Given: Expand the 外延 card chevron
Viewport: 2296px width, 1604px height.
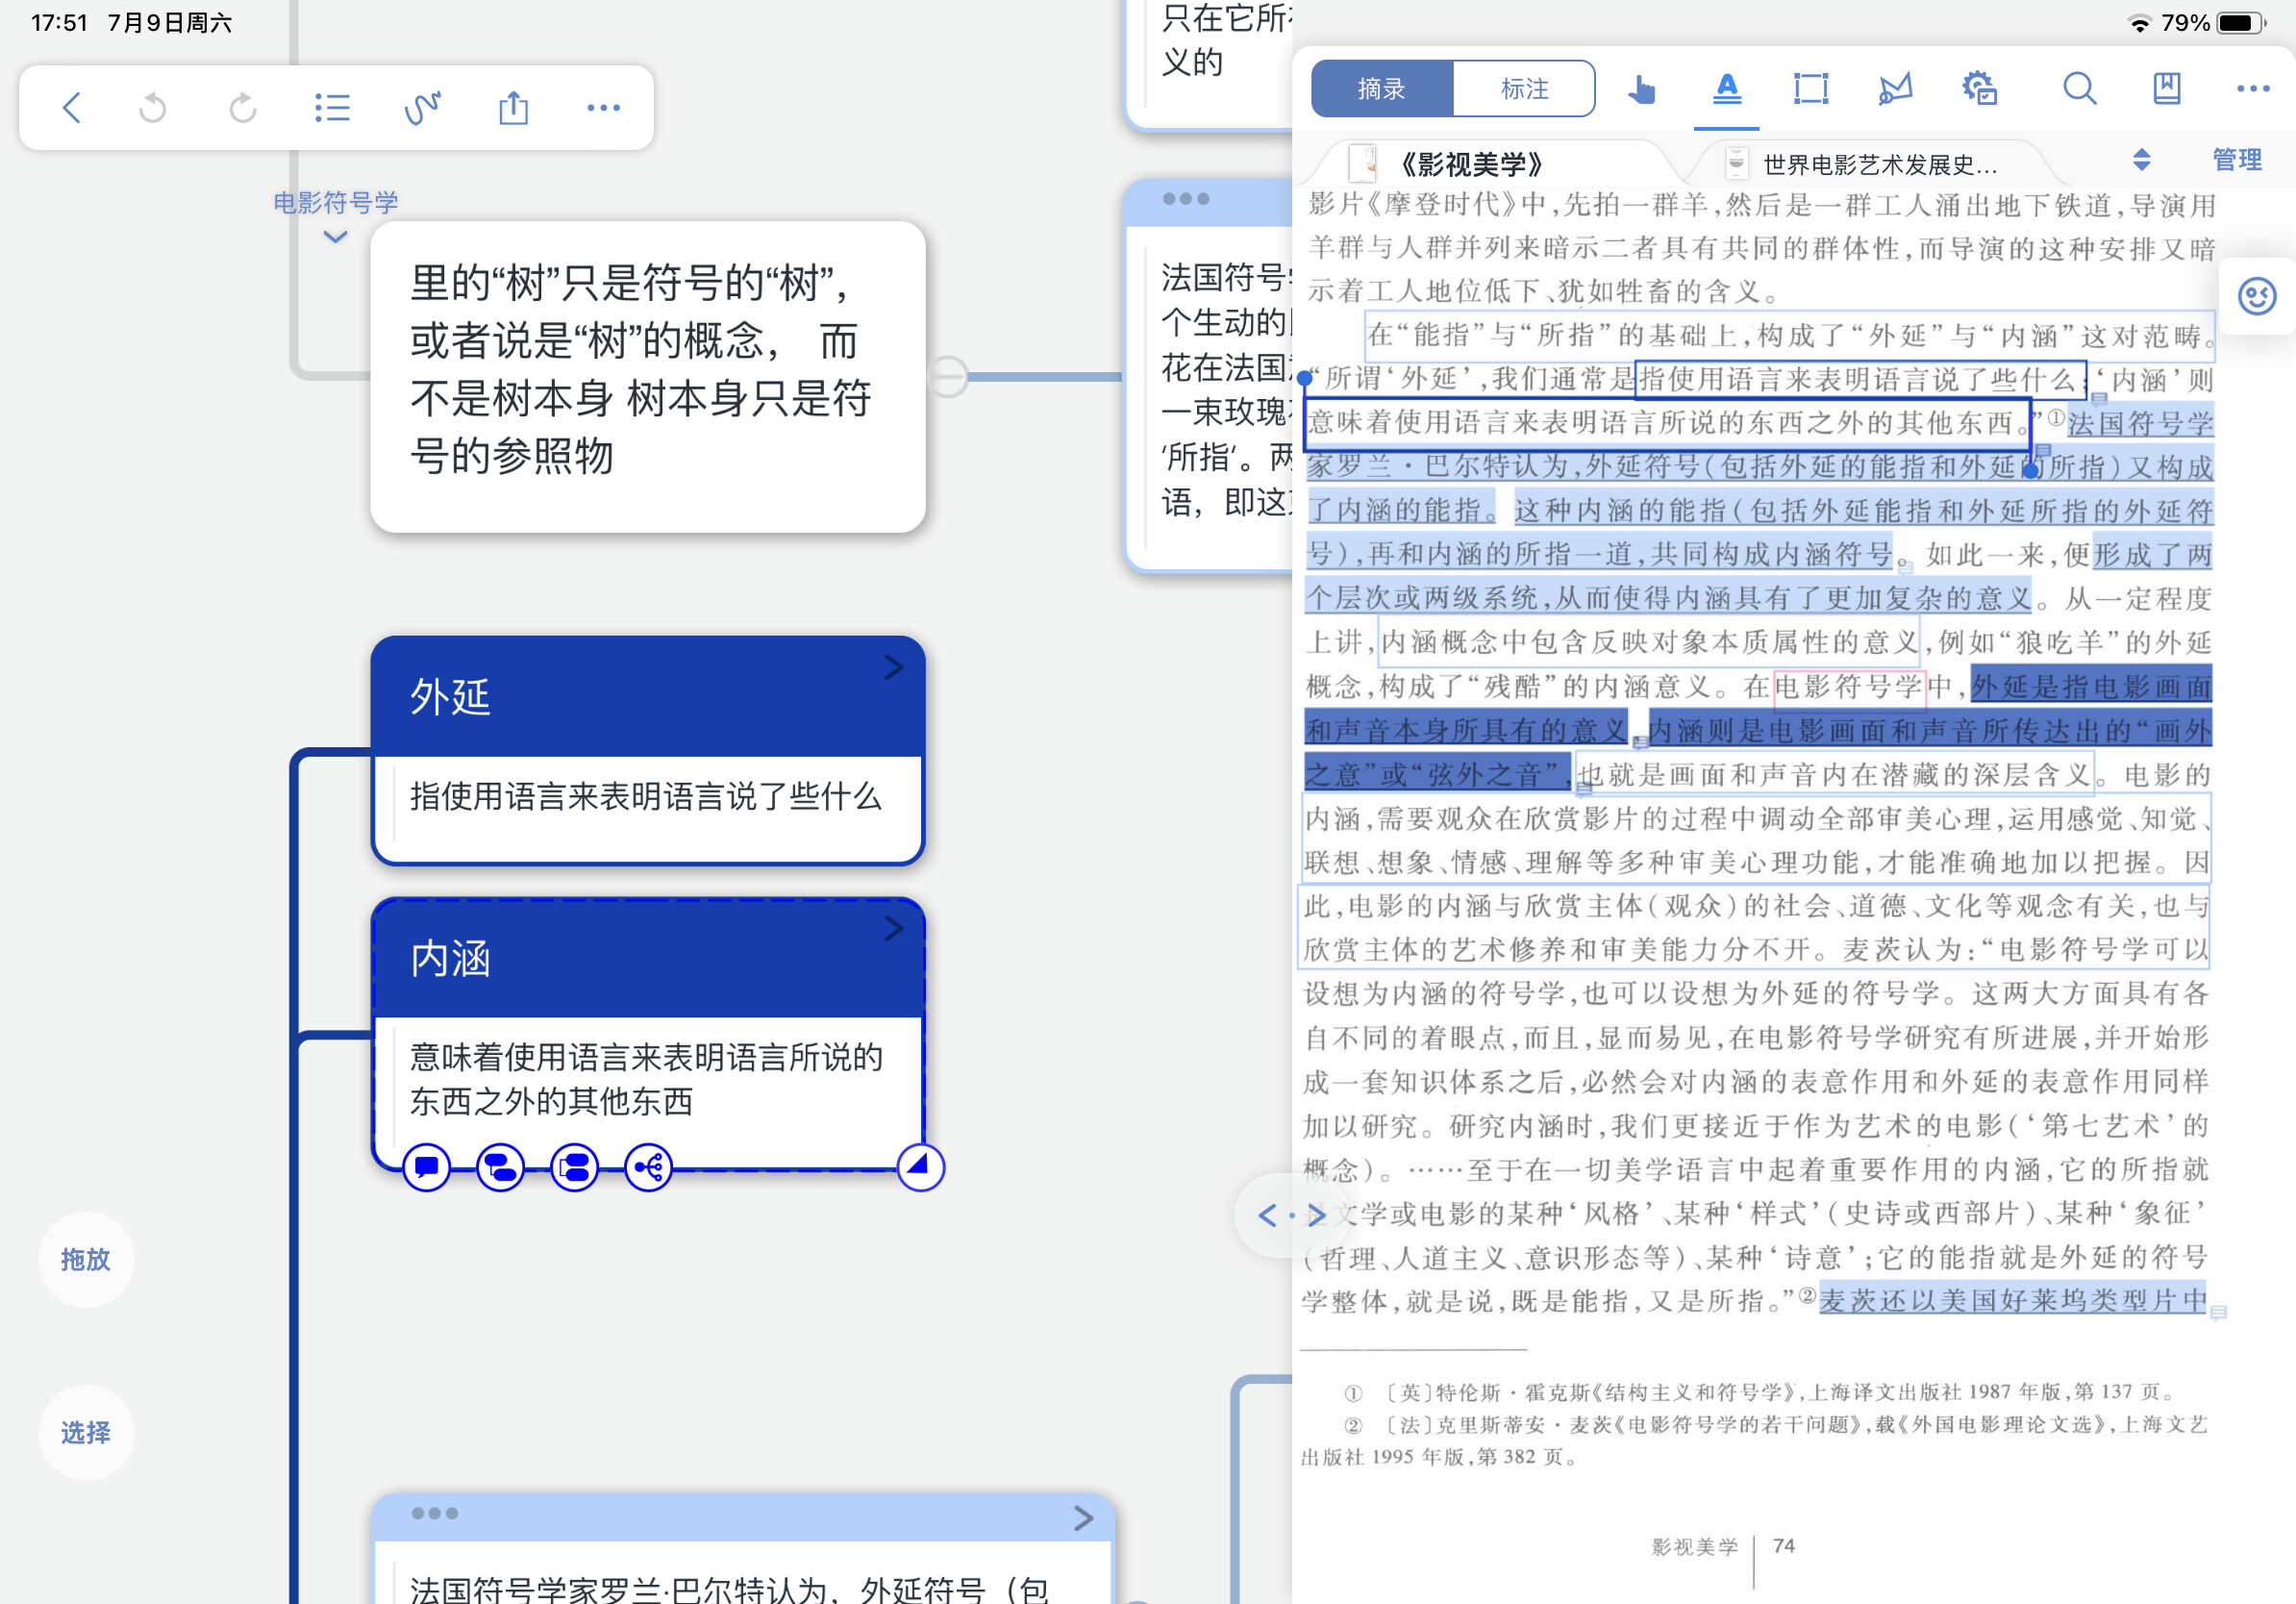Looking at the screenshot, I should point(894,667).
